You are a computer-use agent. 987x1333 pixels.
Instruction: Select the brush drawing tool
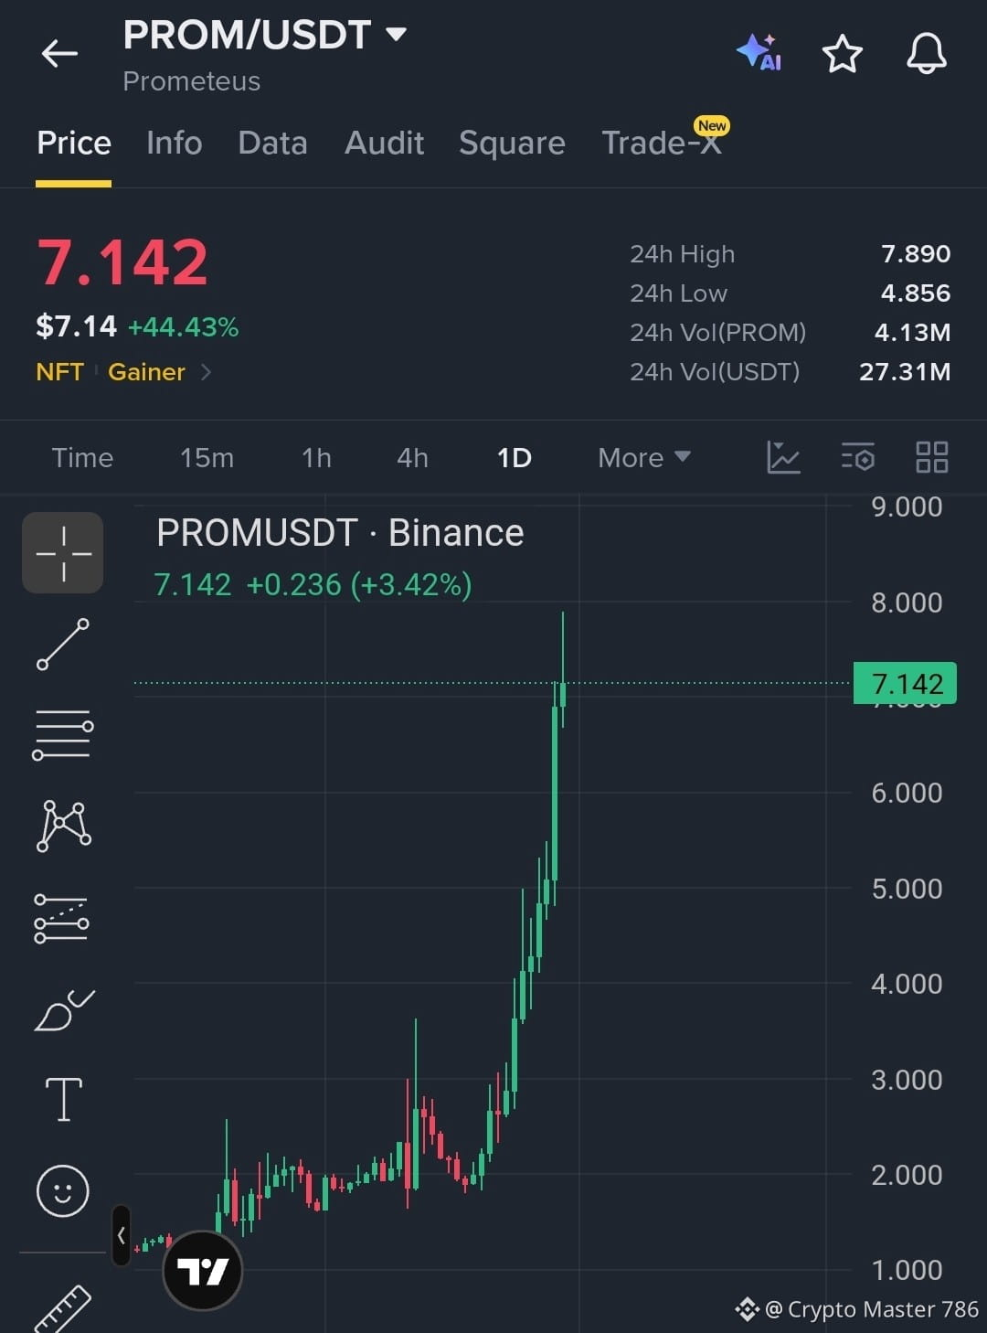tap(64, 1010)
